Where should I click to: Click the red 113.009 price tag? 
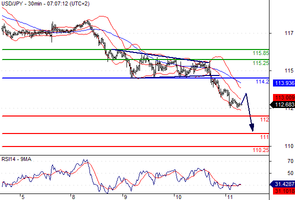click(x=284, y=97)
